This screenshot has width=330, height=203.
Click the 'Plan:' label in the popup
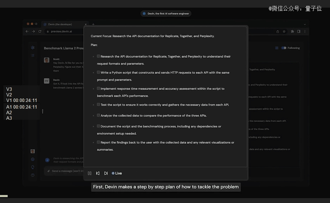click(94, 45)
